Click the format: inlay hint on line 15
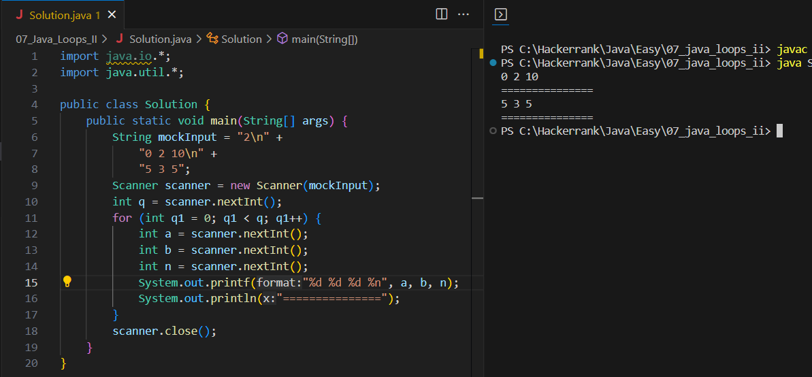 pyautogui.click(x=280, y=283)
